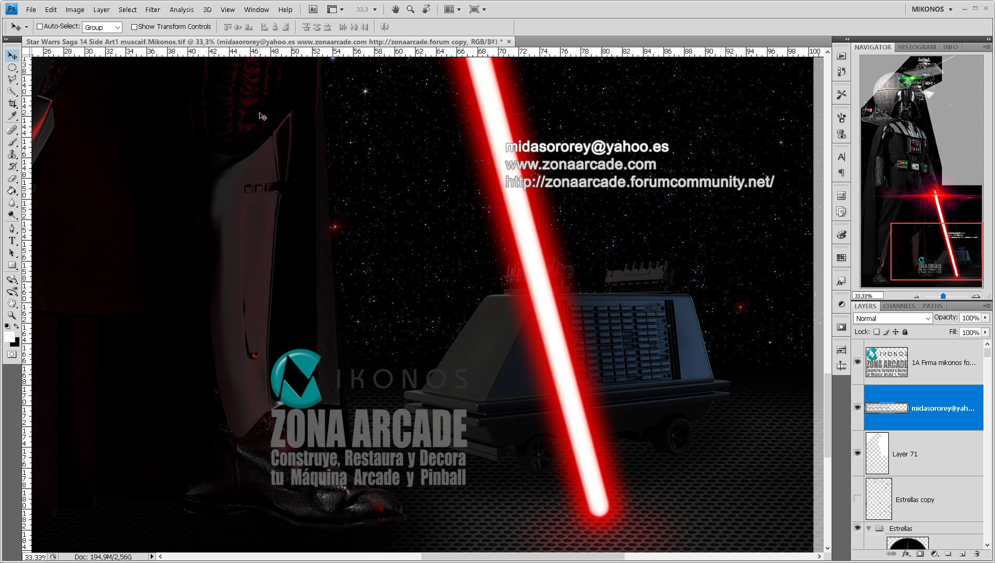Enable Show Transform Controls checkbox
Screen dimensions: 995x563
(x=134, y=27)
